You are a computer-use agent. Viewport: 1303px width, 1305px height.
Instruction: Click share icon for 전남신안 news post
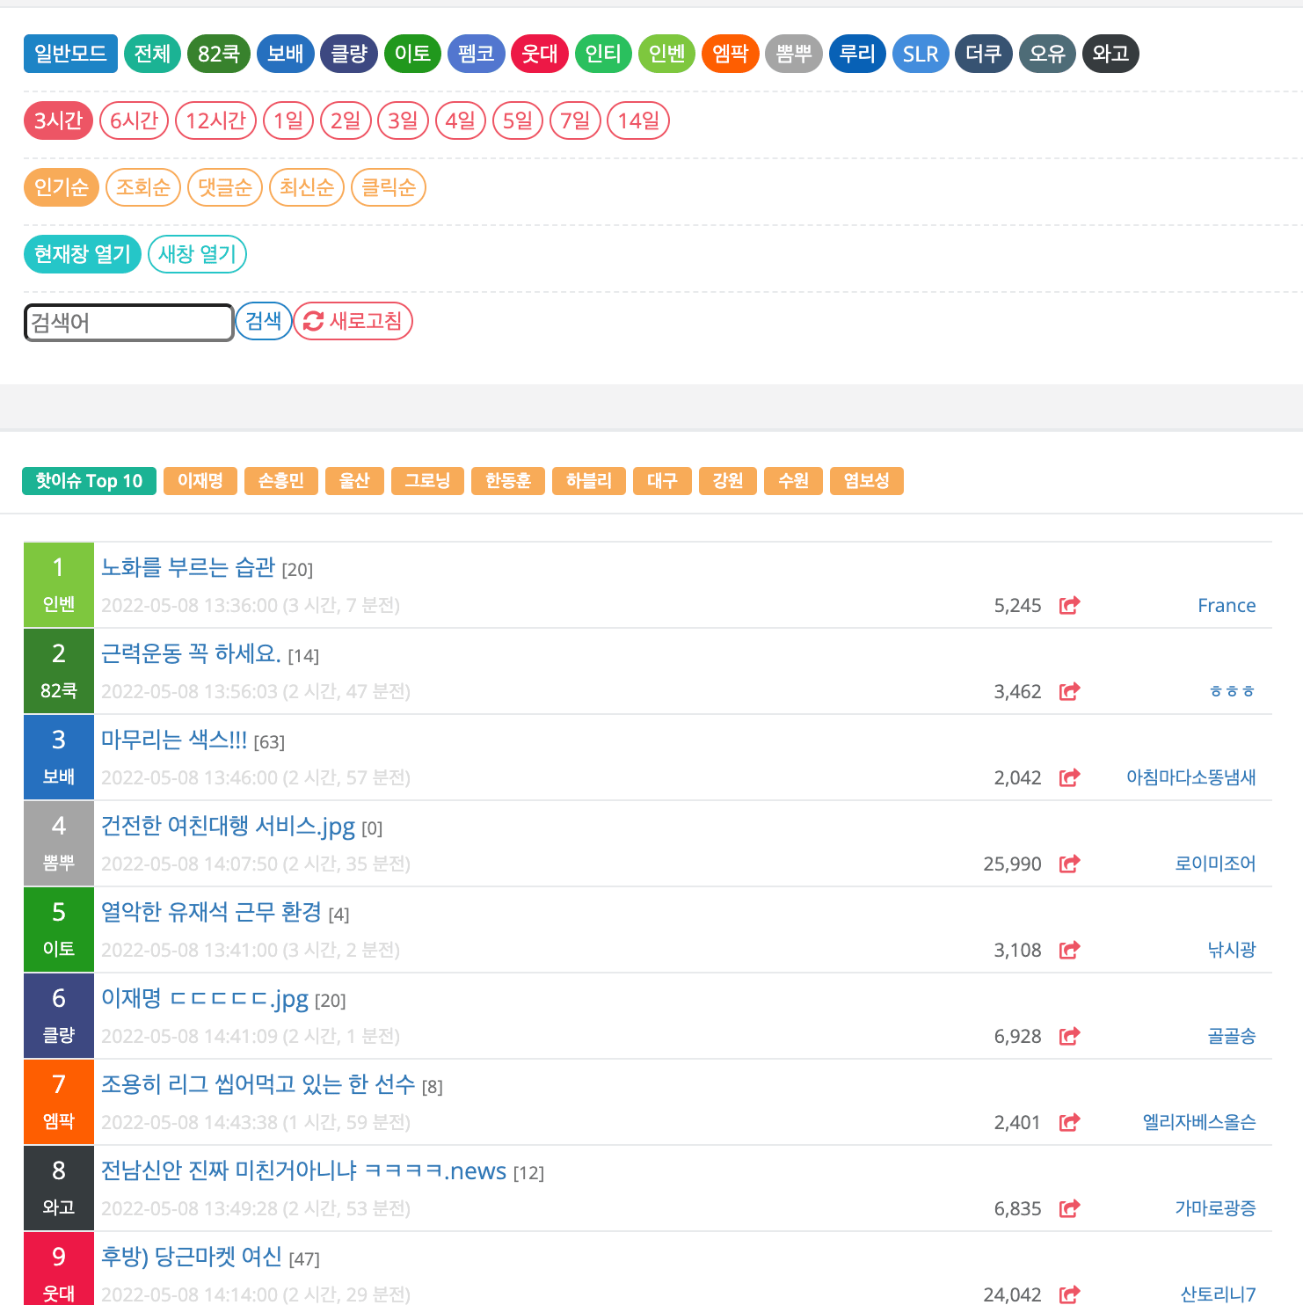1069,1208
